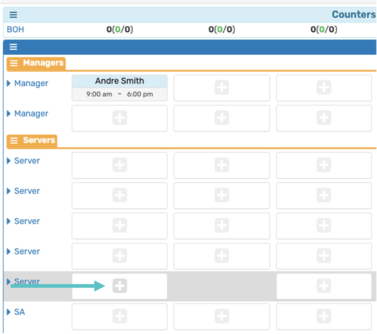377x334 pixels.
Task: Add shift in SA row third column
Action: 324,316
